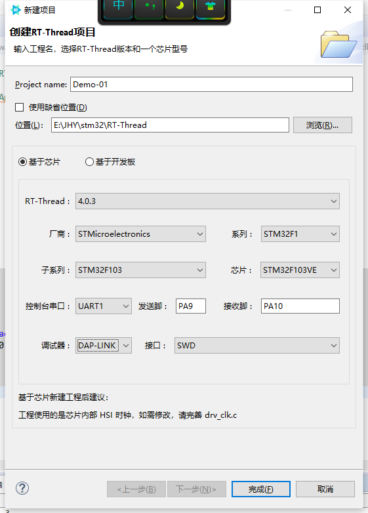Click the 完成(F) finish button
The width and height of the screenshot is (368, 513).
click(260, 489)
